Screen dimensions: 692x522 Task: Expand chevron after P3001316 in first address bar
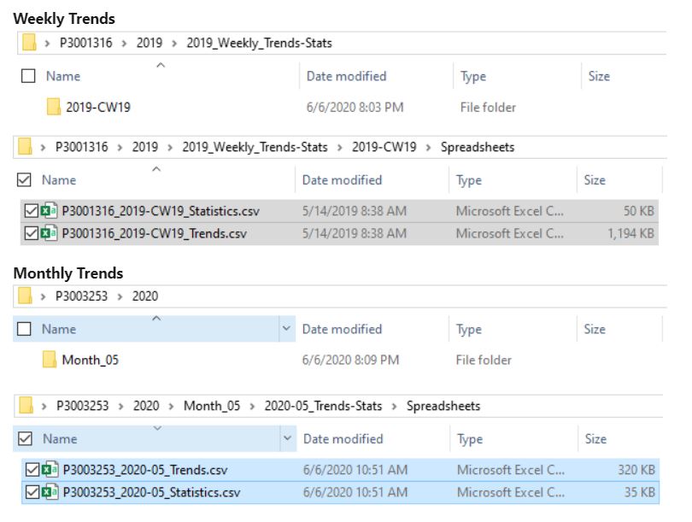point(124,44)
